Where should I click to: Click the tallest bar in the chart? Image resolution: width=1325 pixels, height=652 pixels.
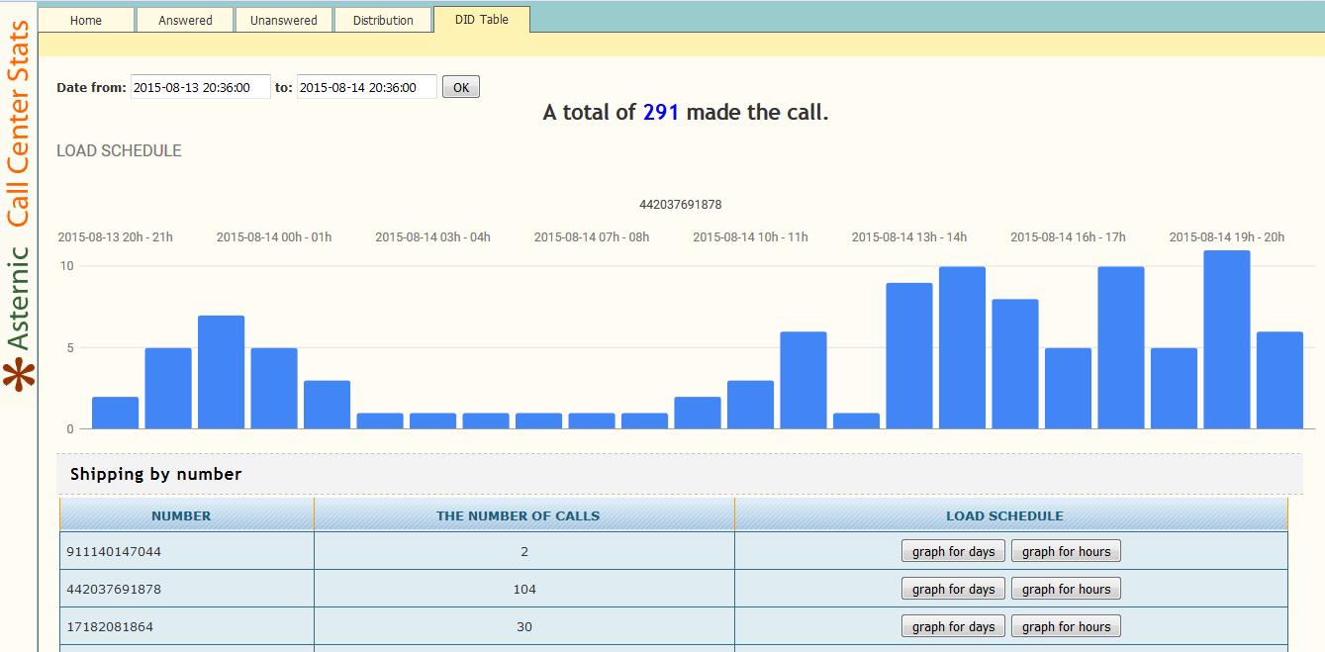point(1227,341)
